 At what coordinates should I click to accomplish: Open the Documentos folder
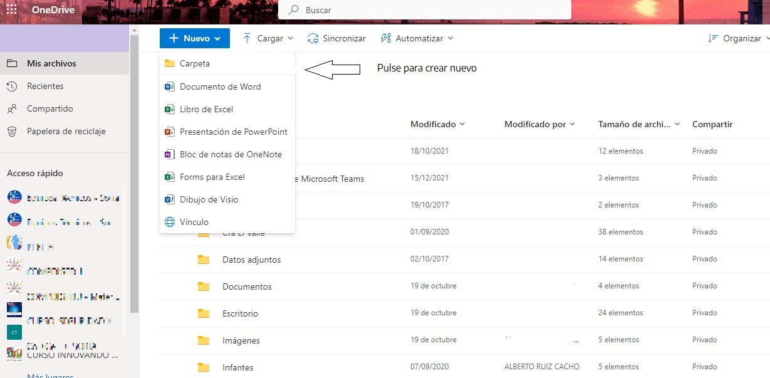pos(247,286)
